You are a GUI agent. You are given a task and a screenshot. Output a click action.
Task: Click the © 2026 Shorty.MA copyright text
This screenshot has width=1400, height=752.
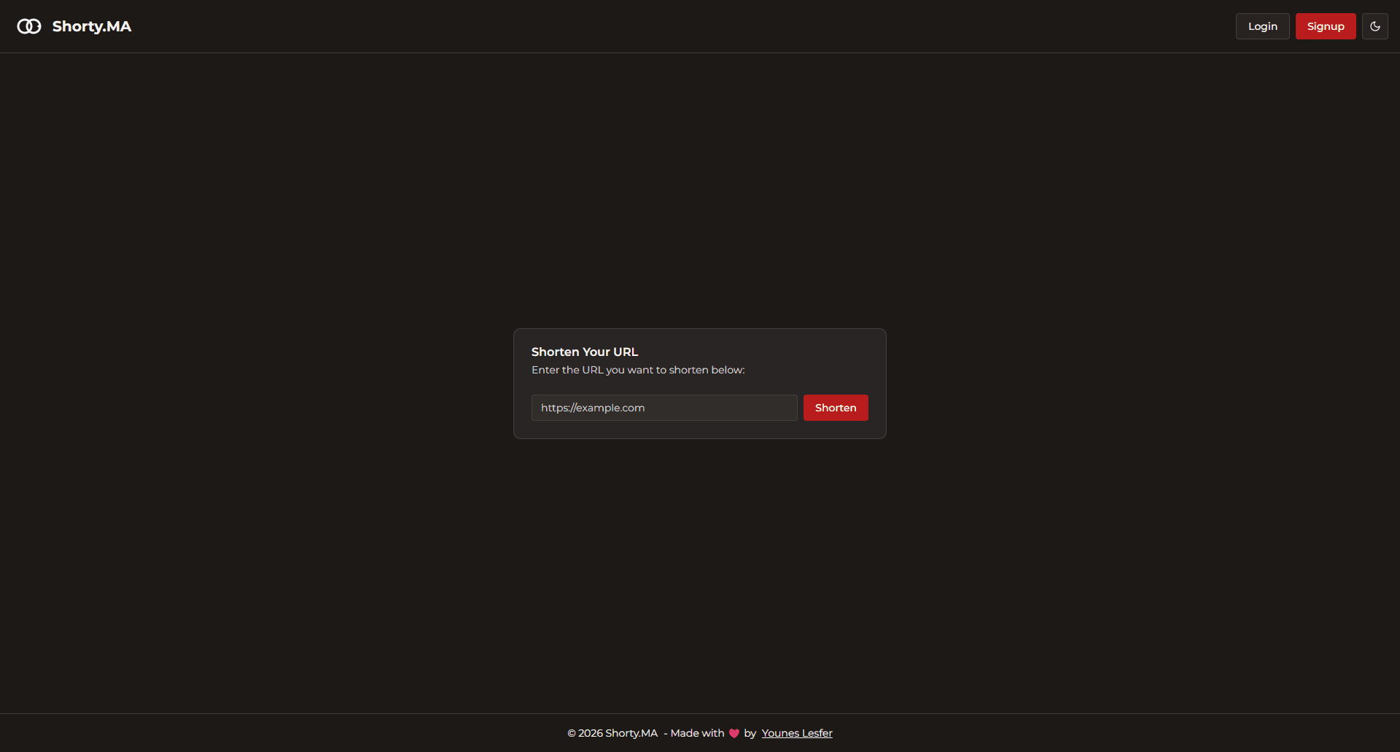coord(612,733)
